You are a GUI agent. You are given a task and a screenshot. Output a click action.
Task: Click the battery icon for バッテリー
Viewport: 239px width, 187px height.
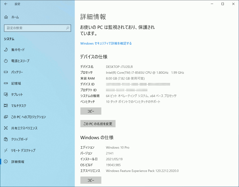pos(6,72)
